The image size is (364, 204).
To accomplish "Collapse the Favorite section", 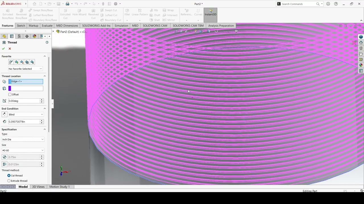I will (45, 56).
